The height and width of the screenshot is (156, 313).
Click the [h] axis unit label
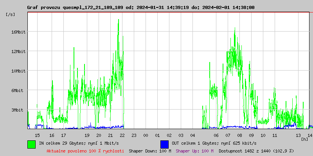click(305, 139)
